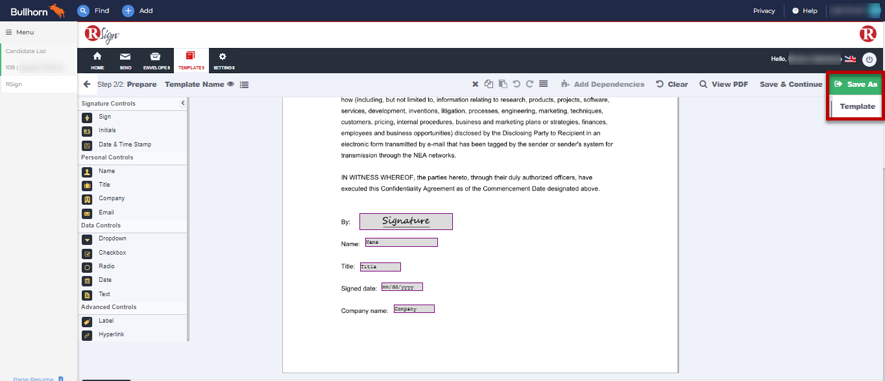Select the Initials control icon
The height and width of the screenshot is (381, 885).
(x=87, y=131)
